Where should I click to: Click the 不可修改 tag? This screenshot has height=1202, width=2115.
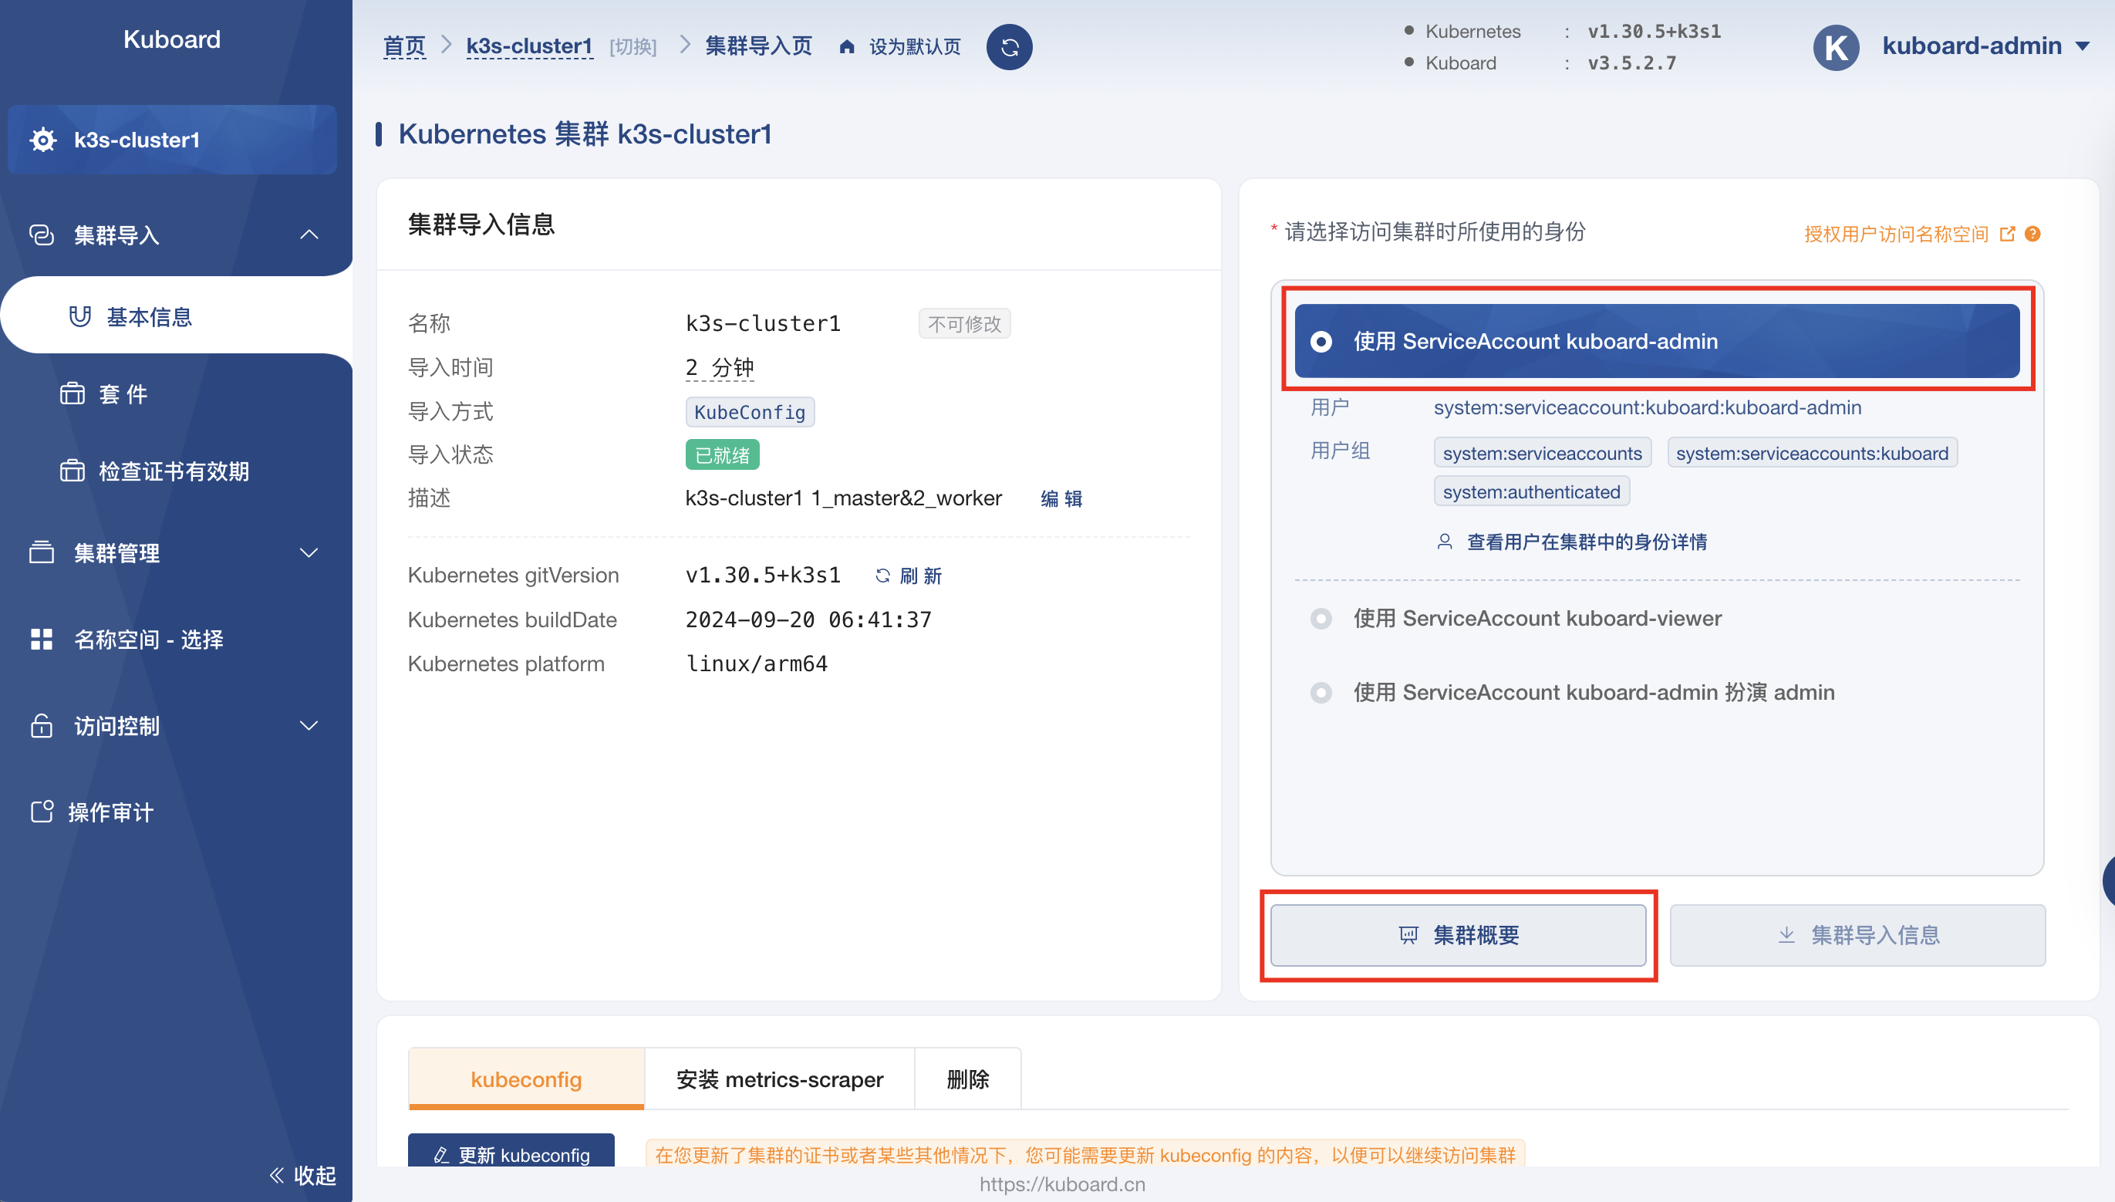[964, 323]
